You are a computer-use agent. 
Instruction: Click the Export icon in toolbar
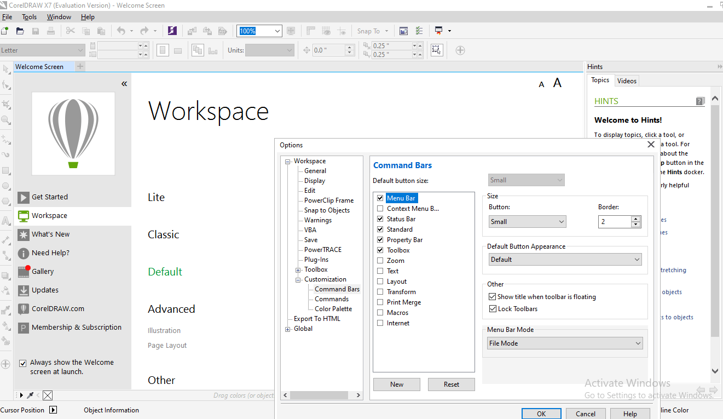click(207, 31)
